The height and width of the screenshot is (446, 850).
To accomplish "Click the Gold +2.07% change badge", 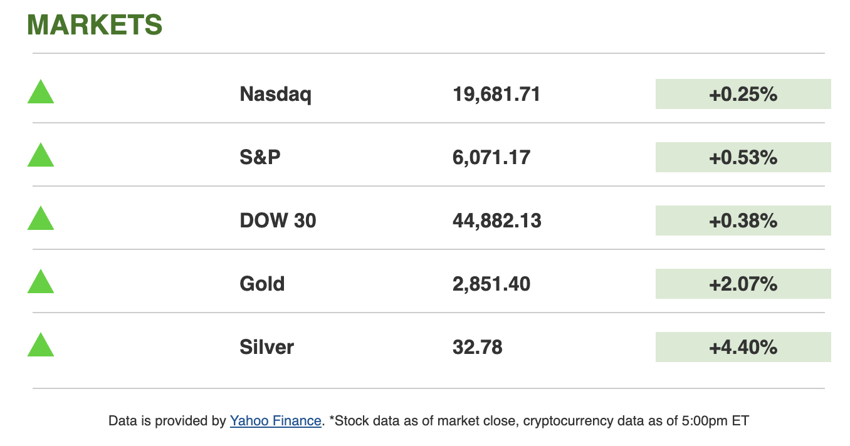I will (743, 284).
